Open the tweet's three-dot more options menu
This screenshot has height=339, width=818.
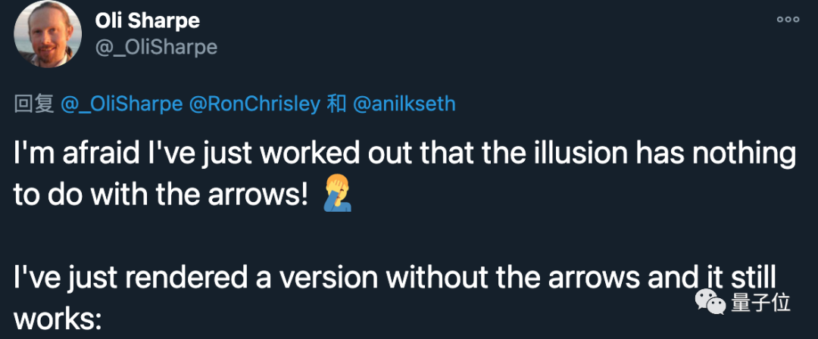point(787,20)
